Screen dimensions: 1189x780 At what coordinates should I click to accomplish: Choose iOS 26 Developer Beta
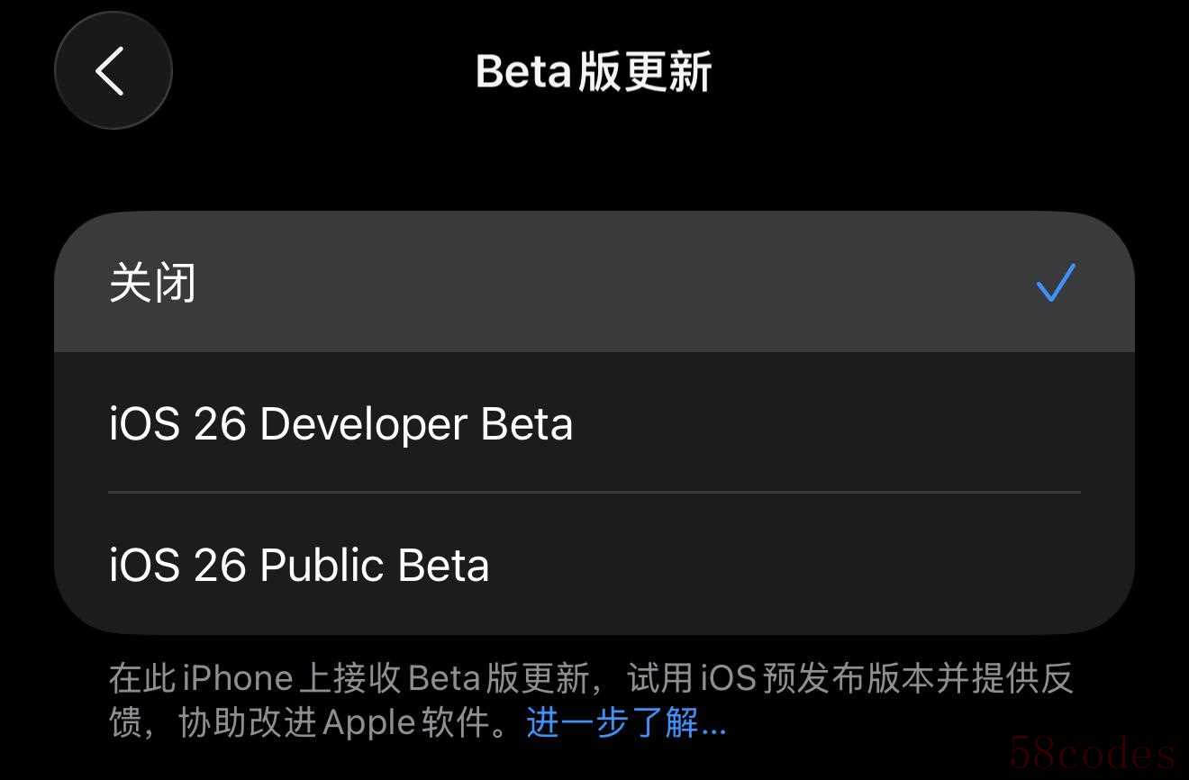click(594, 423)
